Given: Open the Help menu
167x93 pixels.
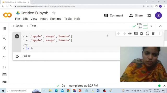Looking at the screenshot, I should 77,19.
